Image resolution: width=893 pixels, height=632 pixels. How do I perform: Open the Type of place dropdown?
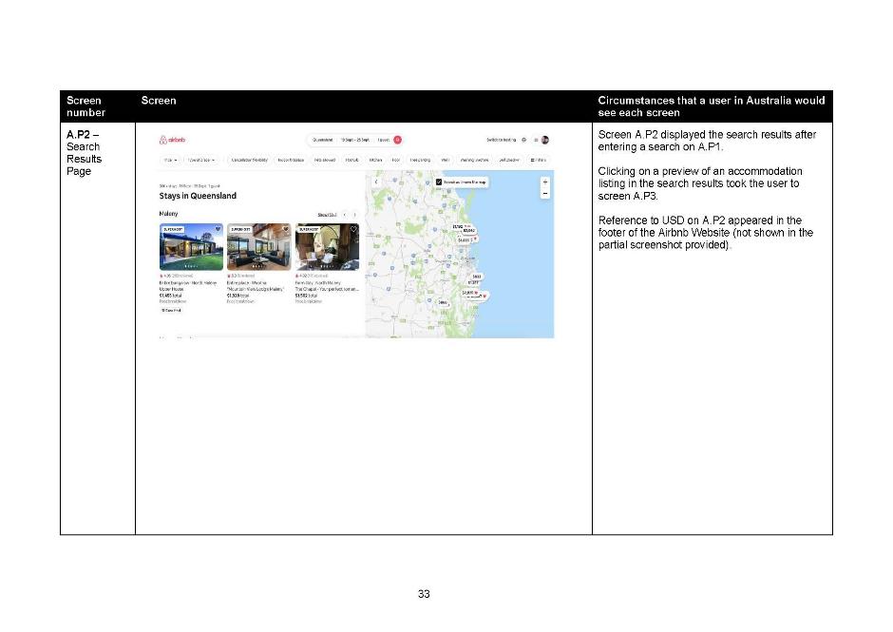tap(201, 160)
